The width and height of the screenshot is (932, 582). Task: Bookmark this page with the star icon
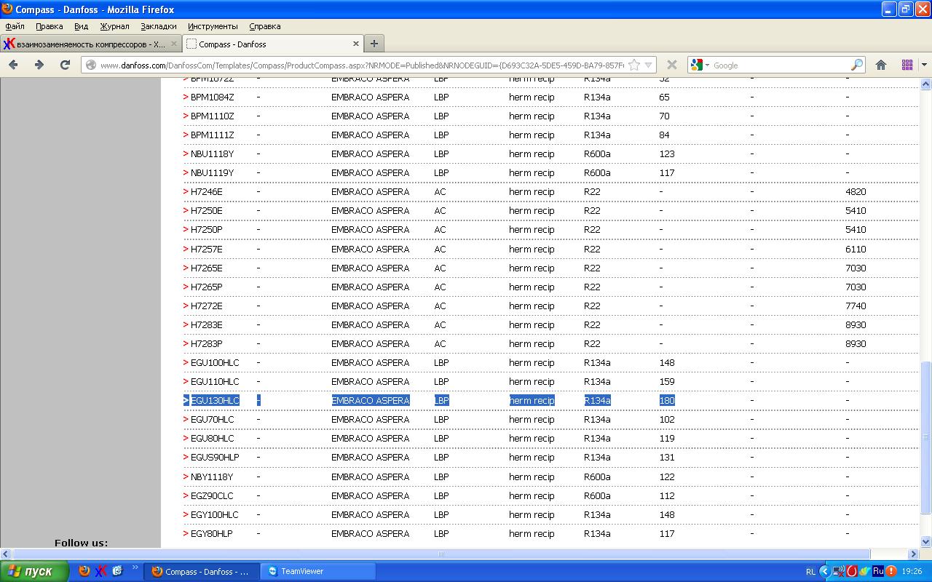pos(634,65)
